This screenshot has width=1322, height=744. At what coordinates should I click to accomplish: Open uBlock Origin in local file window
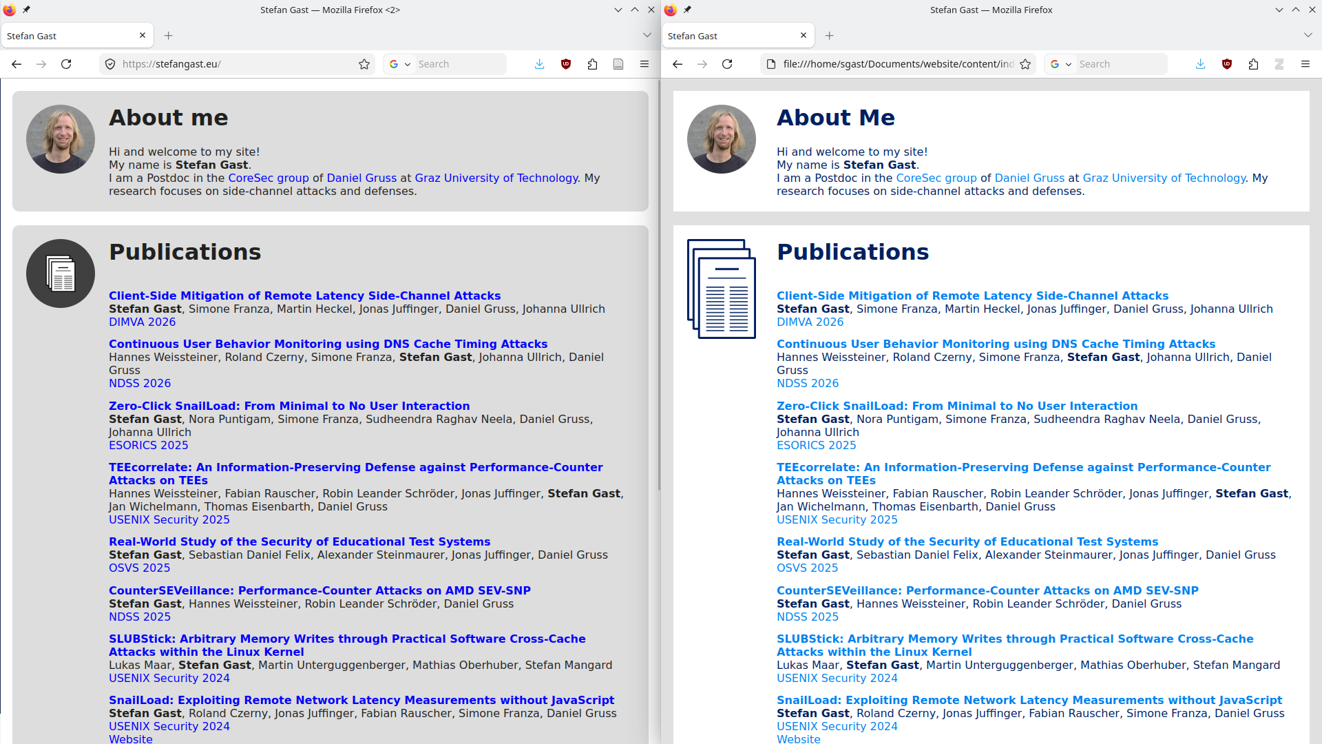point(1227,64)
